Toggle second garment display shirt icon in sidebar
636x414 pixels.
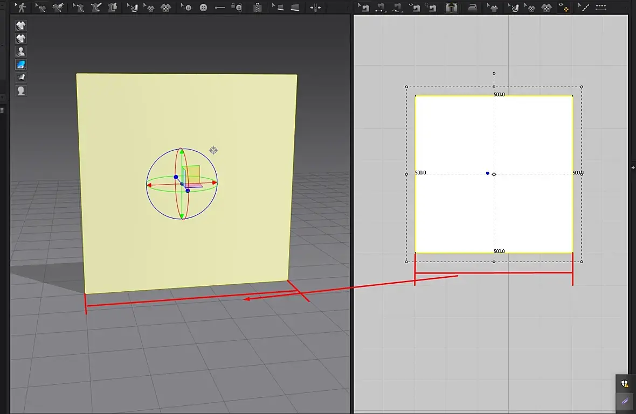pyautogui.click(x=20, y=38)
